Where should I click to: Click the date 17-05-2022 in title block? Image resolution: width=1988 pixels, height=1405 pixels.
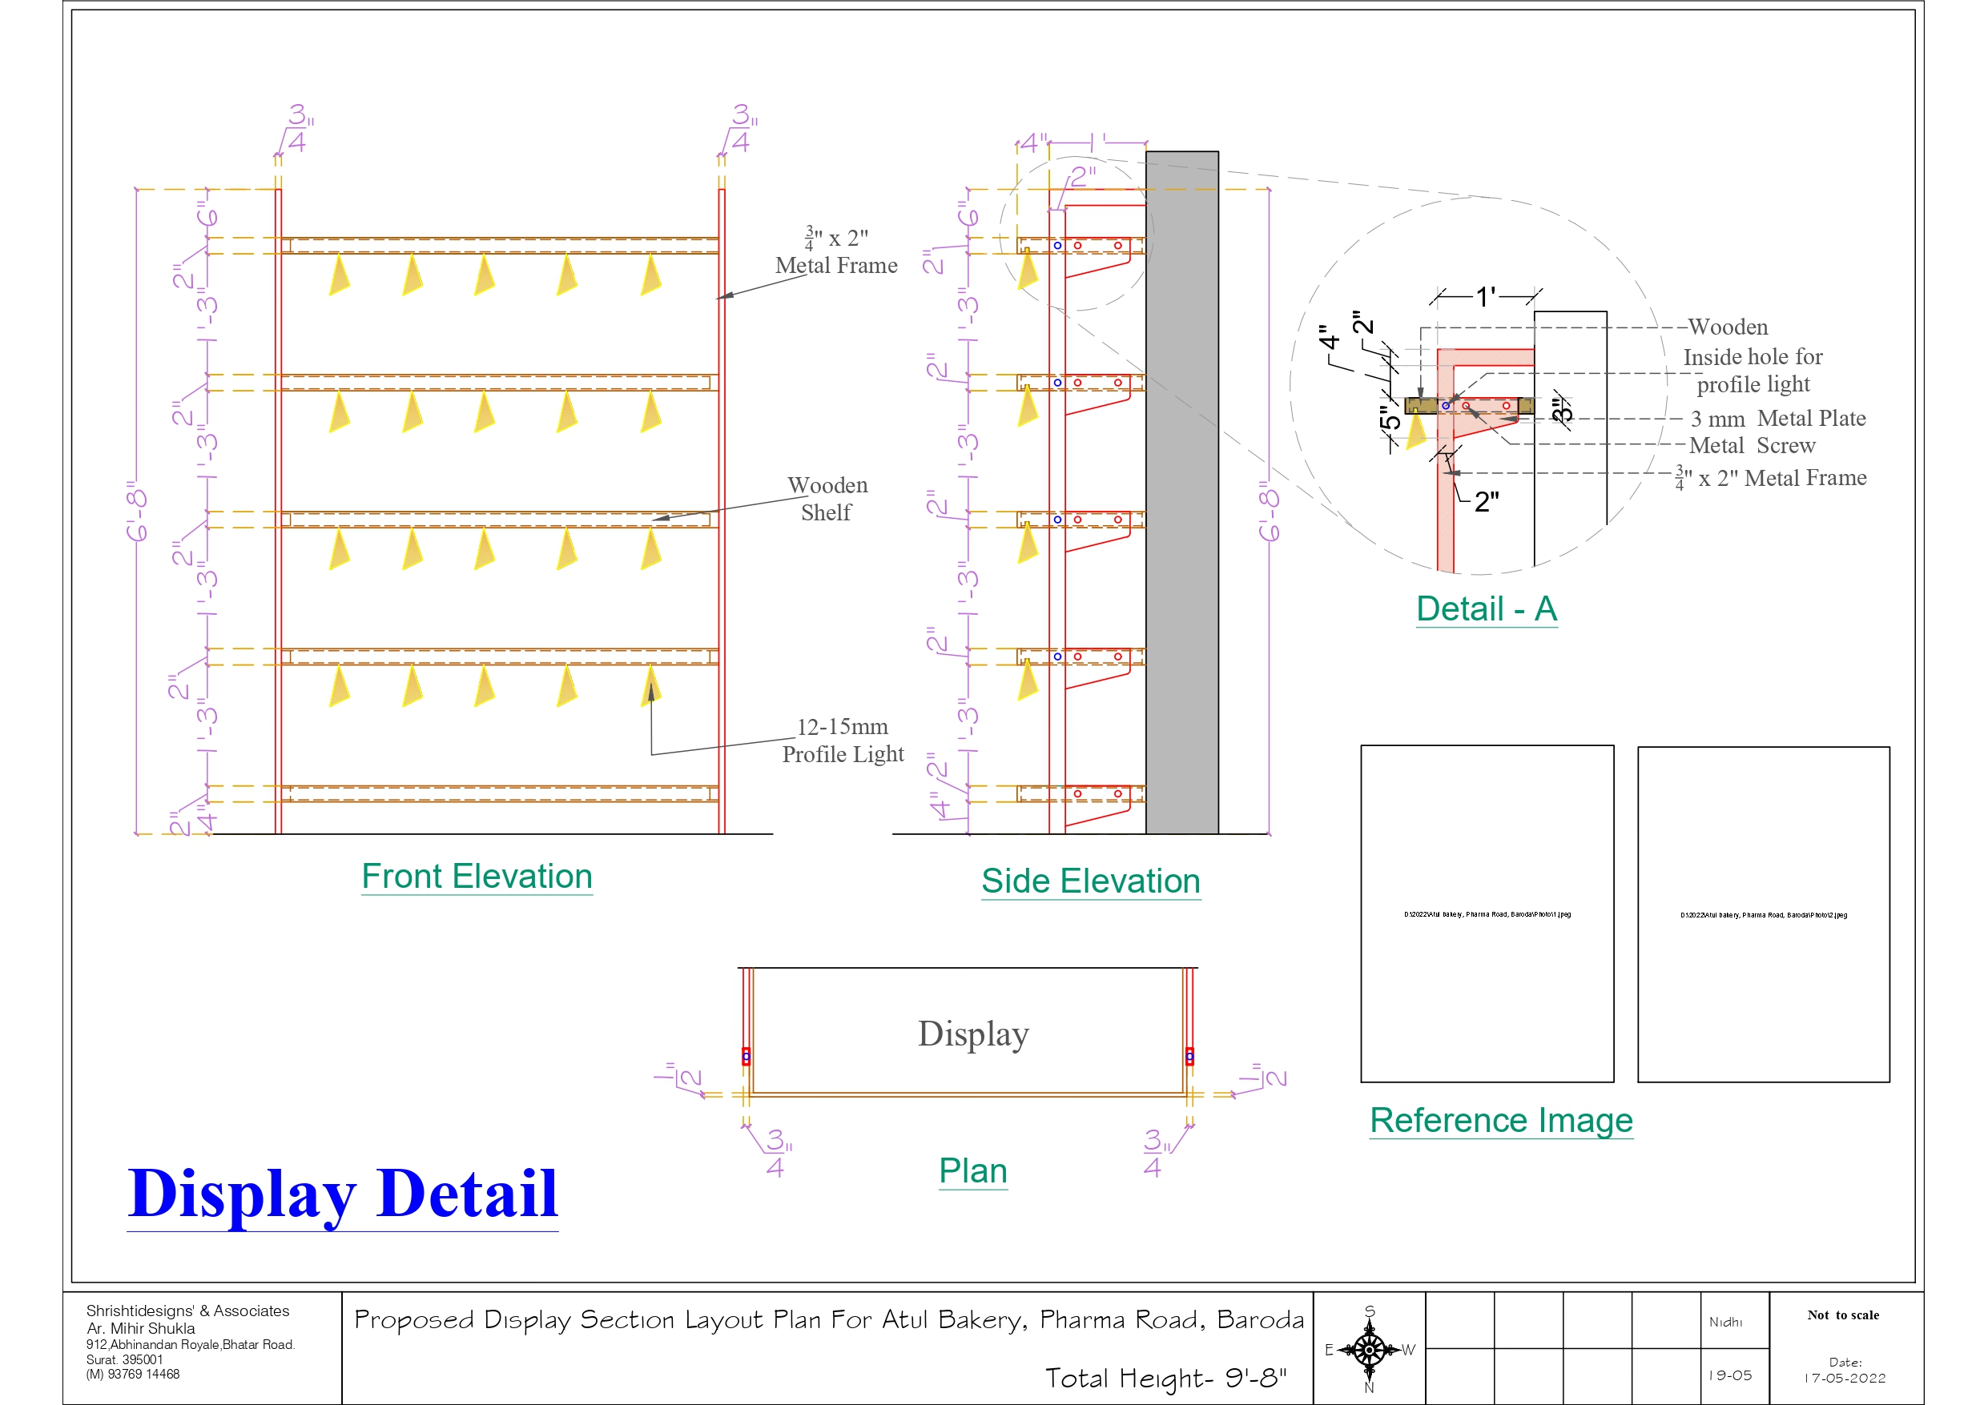(1845, 1378)
